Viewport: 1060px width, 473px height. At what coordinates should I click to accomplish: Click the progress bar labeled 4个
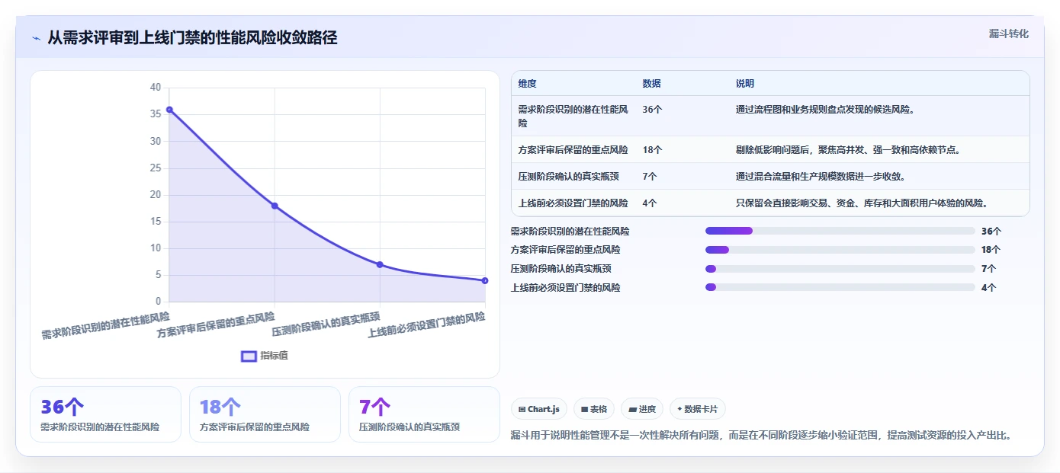coord(840,288)
